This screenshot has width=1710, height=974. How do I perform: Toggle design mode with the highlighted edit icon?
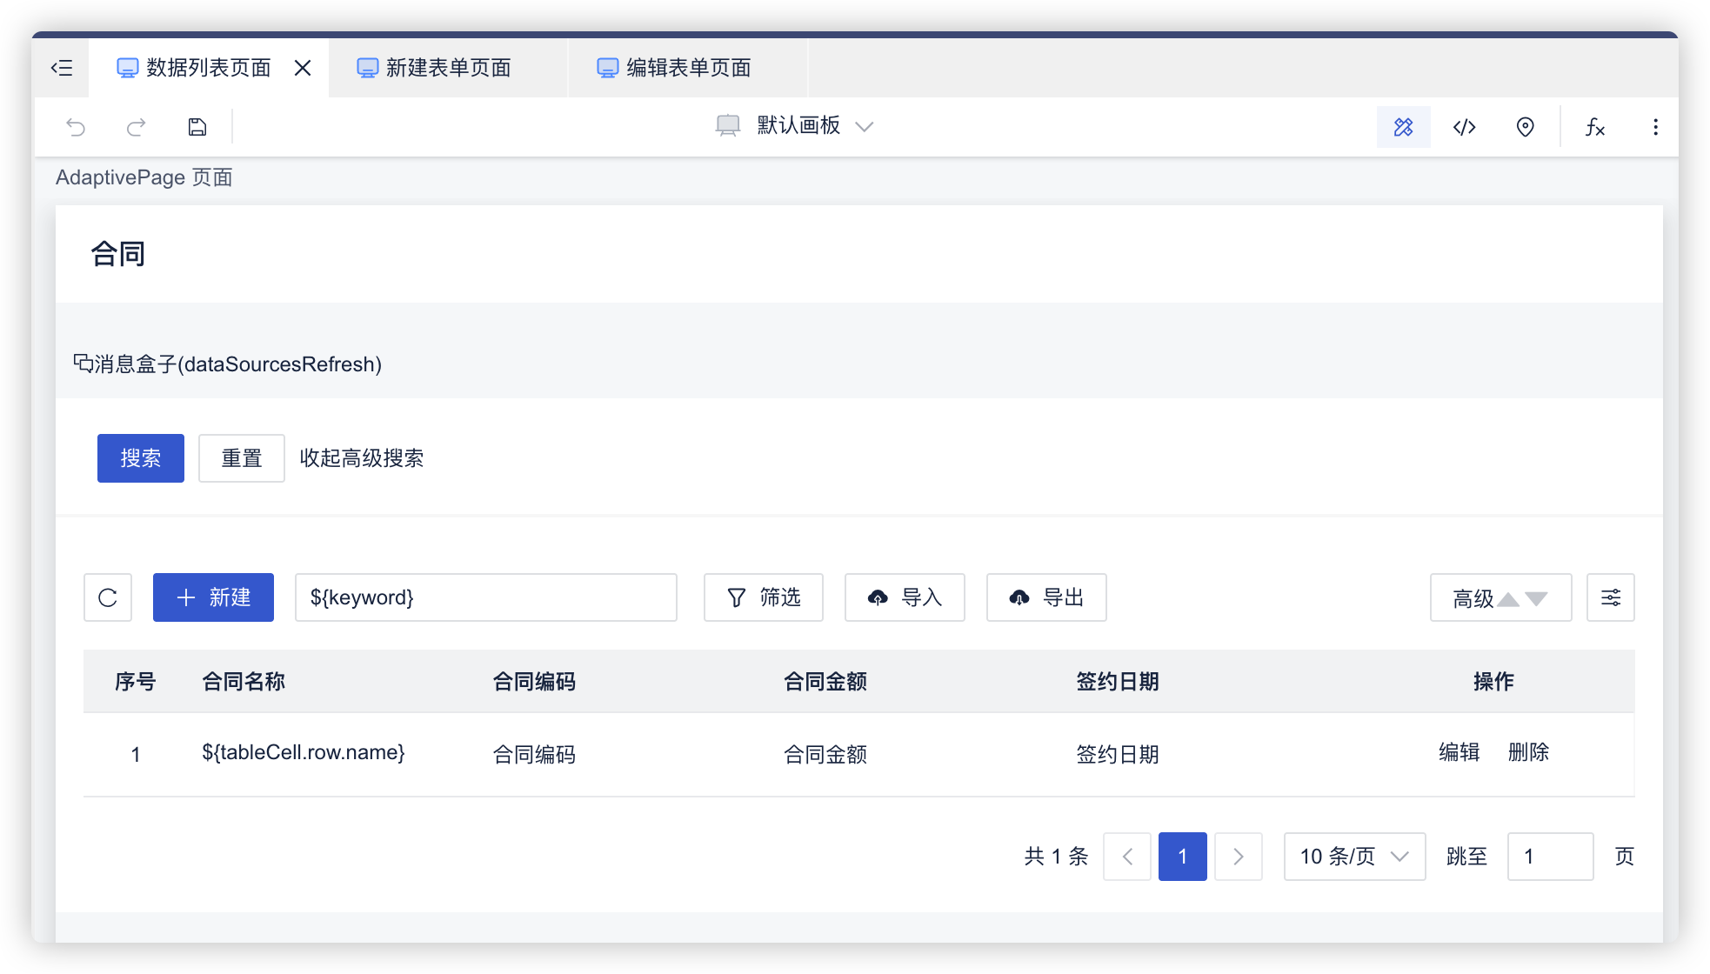coord(1403,126)
